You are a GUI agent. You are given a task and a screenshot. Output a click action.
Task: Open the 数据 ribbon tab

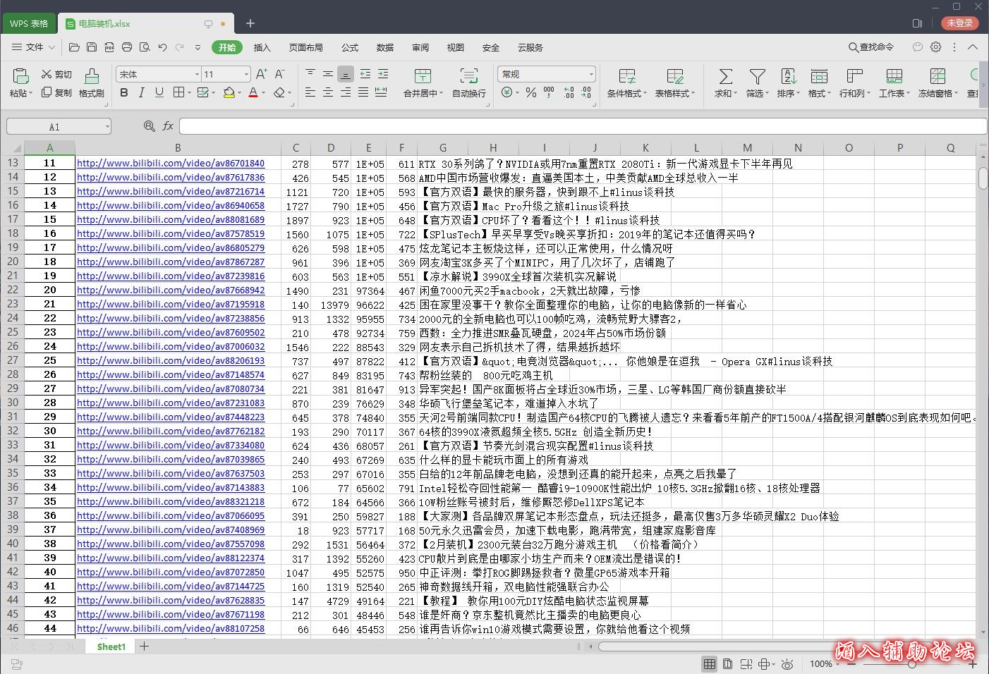tap(384, 47)
